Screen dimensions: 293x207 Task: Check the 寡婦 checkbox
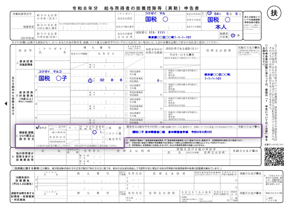pos(107,128)
